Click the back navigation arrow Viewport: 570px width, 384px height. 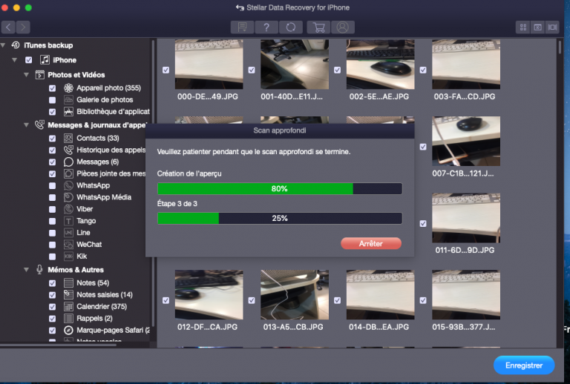[x=8, y=27]
